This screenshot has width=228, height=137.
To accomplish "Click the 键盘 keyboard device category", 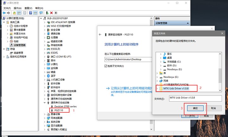I will pos(53,72).
